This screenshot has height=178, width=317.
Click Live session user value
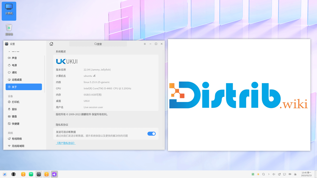94,107
